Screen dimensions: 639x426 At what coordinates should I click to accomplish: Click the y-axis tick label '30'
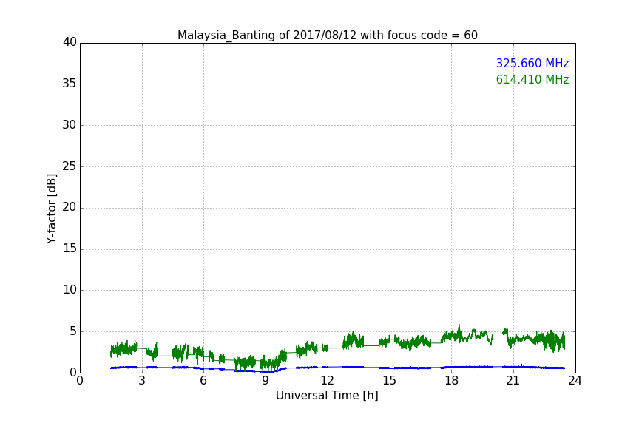click(70, 125)
